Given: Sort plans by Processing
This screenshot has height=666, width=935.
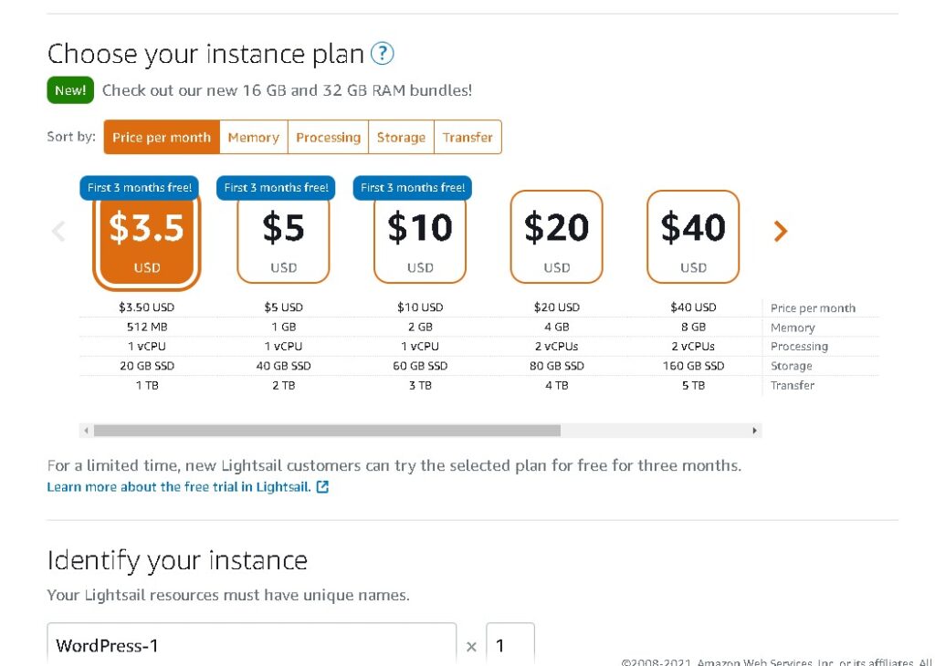Looking at the screenshot, I should click(328, 138).
